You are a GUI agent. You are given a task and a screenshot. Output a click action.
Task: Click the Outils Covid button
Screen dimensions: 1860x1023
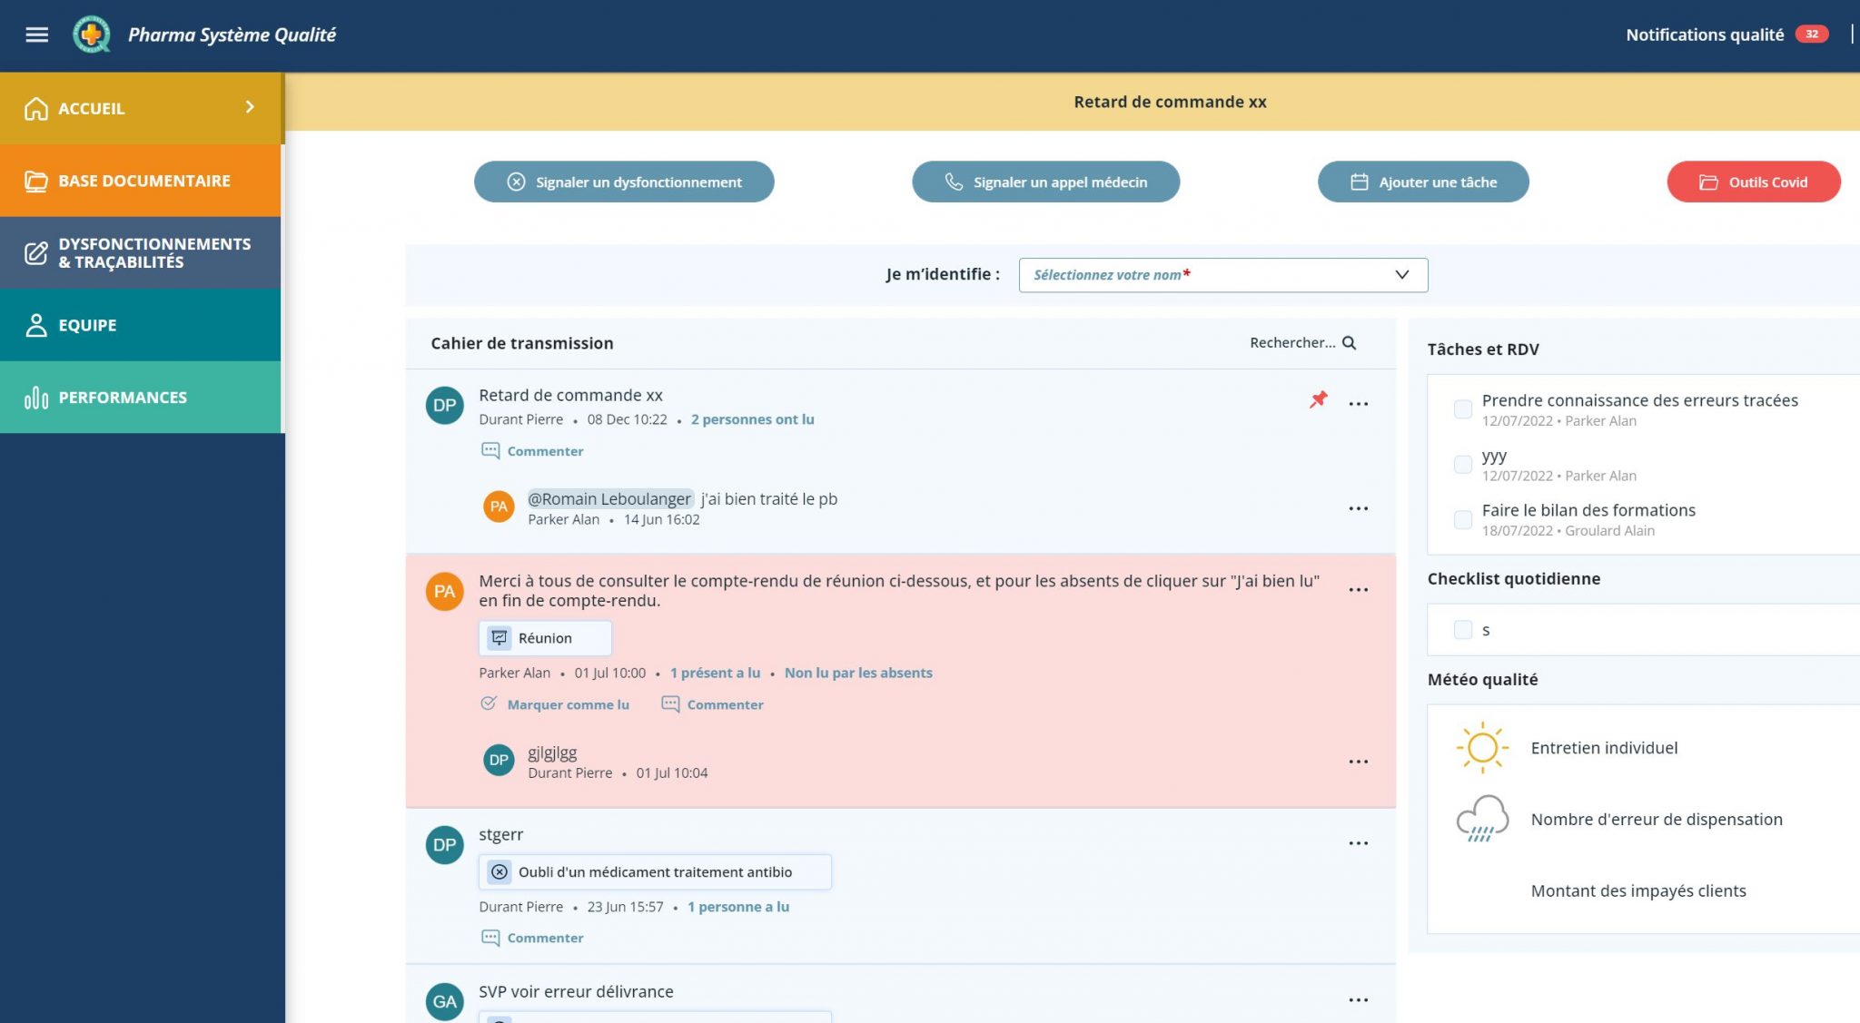coord(1753,182)
